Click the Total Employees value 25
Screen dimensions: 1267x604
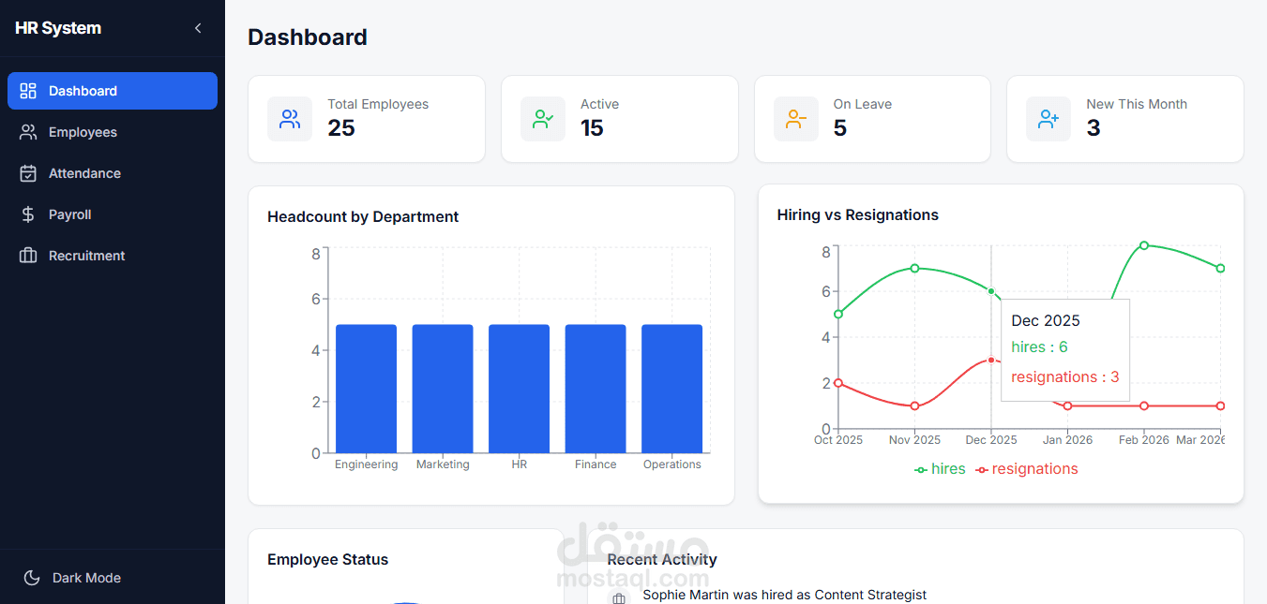click(x=341, y=128)
